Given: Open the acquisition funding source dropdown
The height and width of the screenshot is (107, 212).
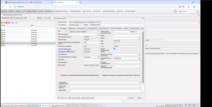Looking at the screenshot, I should [x=139, y=58].
